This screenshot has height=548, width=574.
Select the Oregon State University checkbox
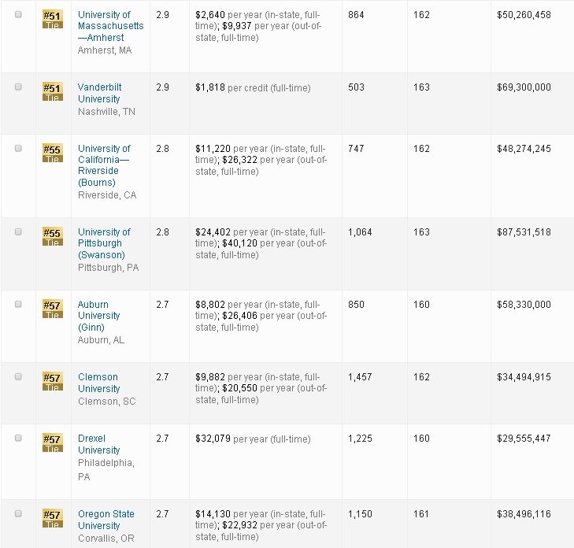pos(19,514)
